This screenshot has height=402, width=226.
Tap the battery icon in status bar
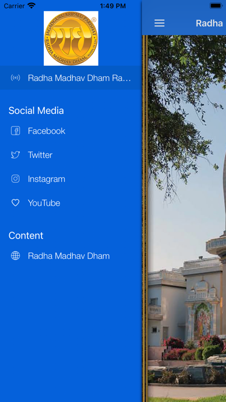coord(216,6)
